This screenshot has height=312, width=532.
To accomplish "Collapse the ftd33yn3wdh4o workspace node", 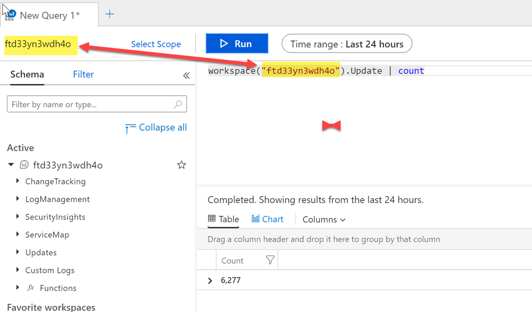I will [x=11, y=165].
